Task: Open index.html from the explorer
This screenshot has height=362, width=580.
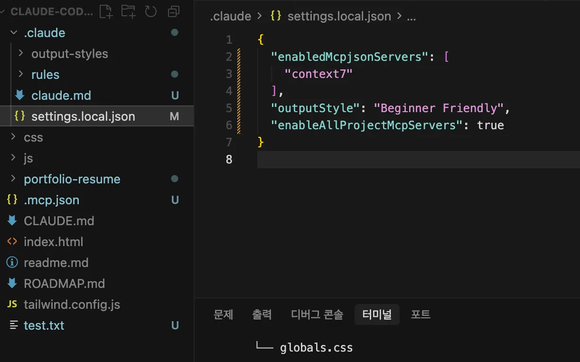Action: coord(54,242)
